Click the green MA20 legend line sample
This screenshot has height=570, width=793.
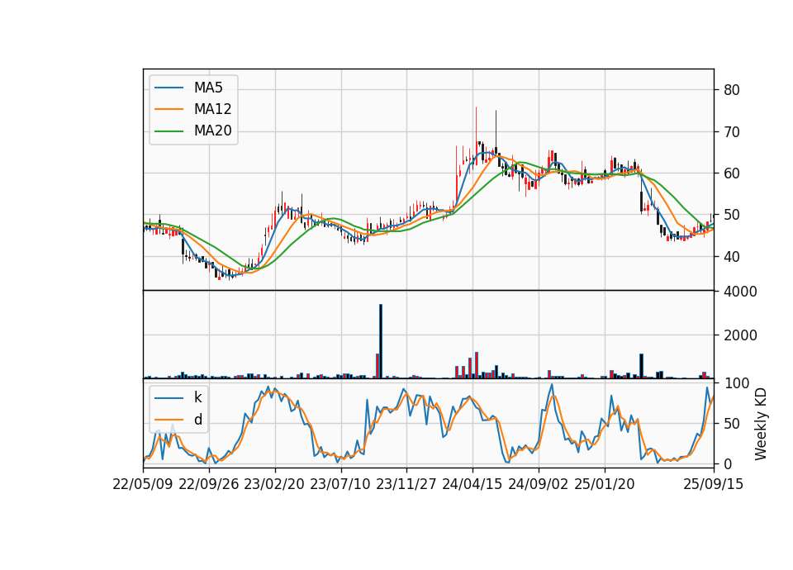pyautogui.click(x=169, y=131)
